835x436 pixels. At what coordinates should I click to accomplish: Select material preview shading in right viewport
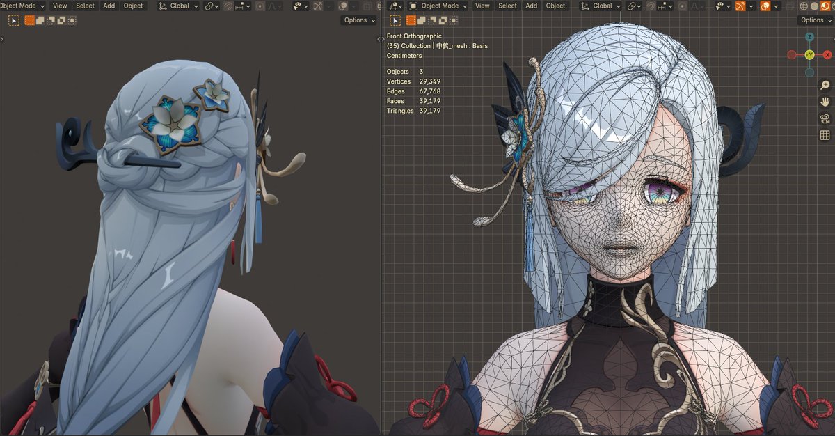tap(825, 6)
